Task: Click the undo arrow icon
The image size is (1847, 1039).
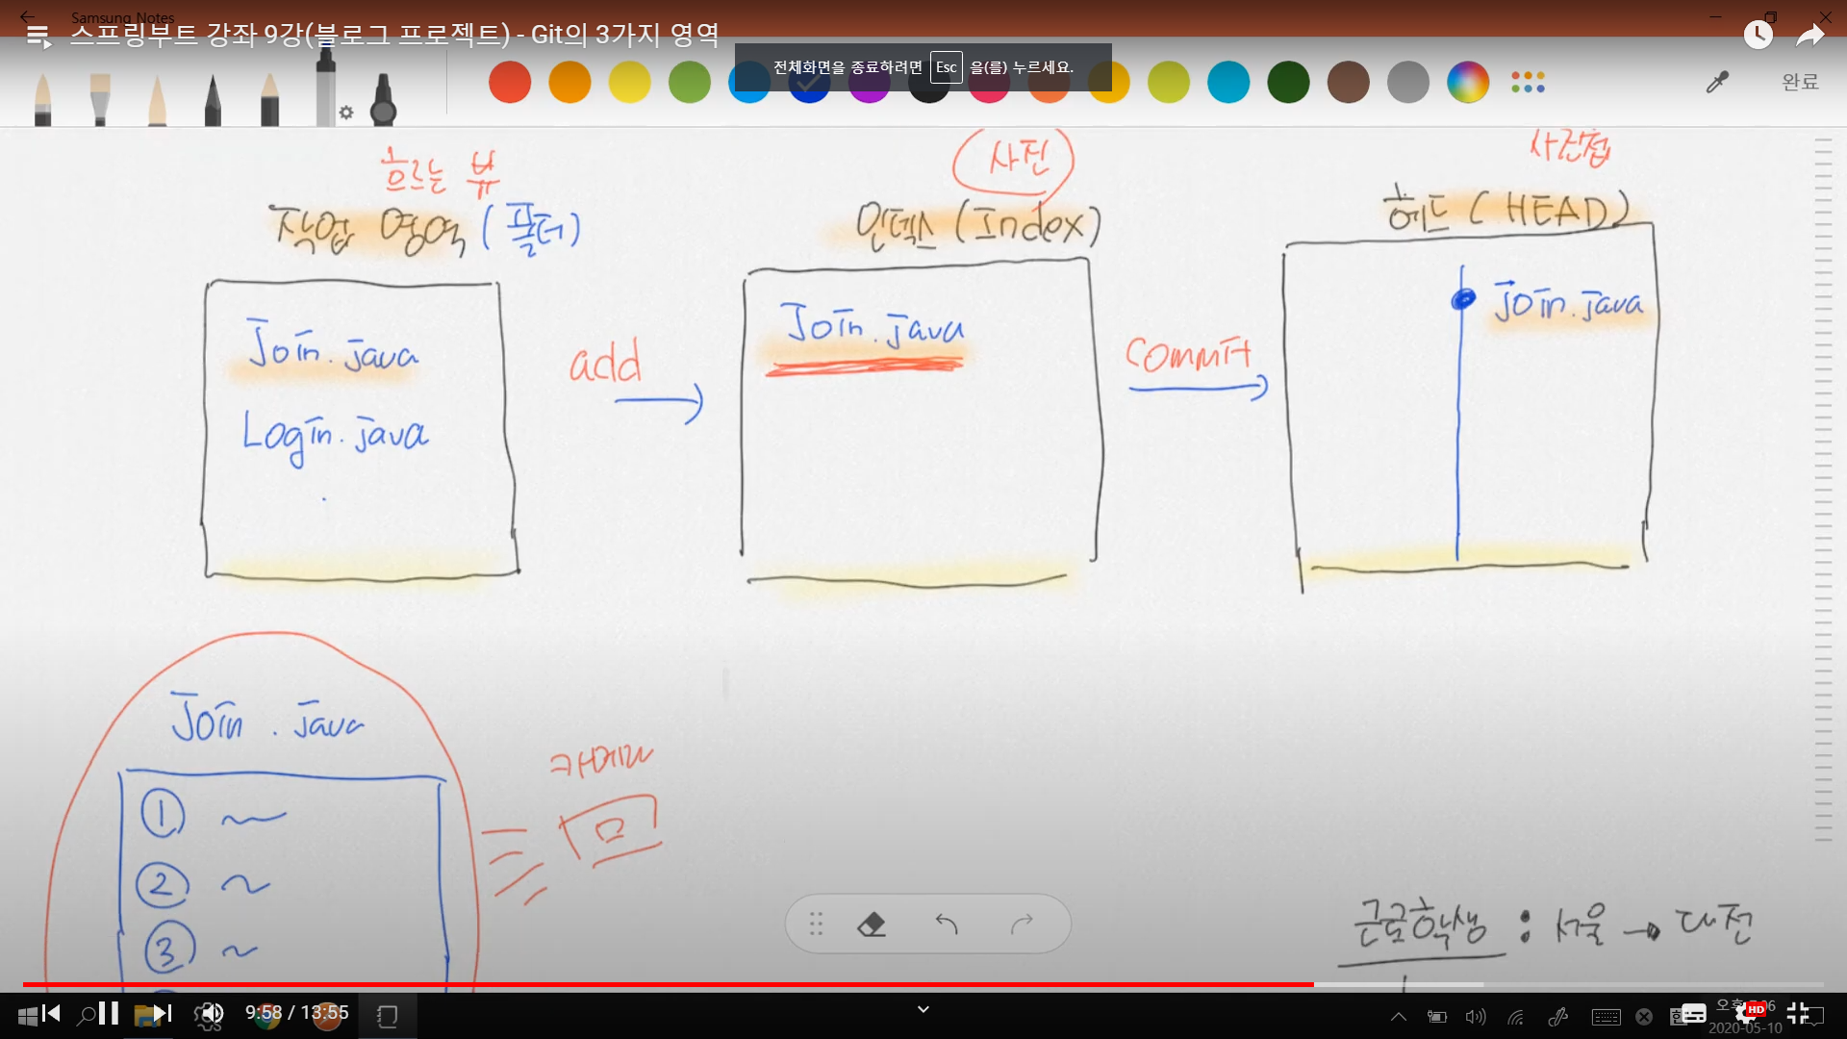Action: pyautogui.click(x=947, y=925)
